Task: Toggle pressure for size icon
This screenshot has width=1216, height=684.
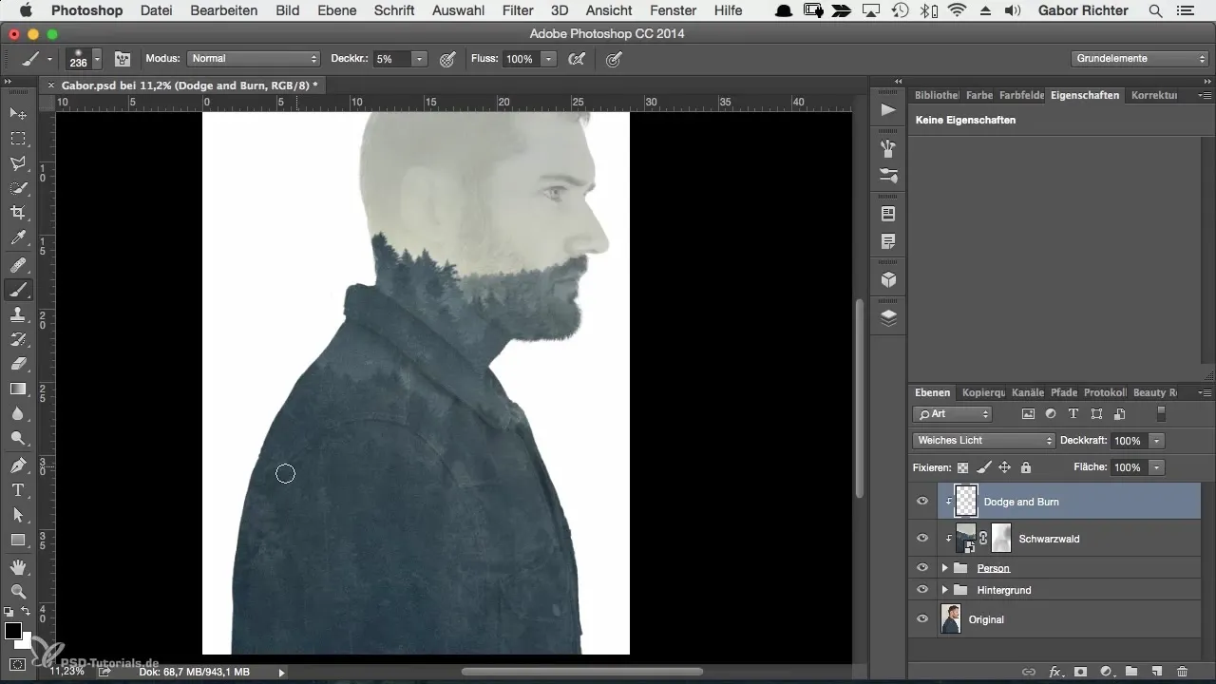Action: pos(615,59)
